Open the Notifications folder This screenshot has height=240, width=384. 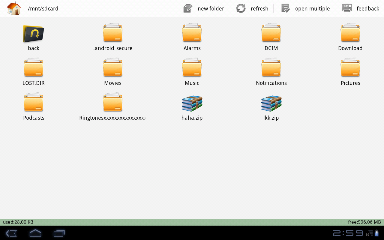271,67
